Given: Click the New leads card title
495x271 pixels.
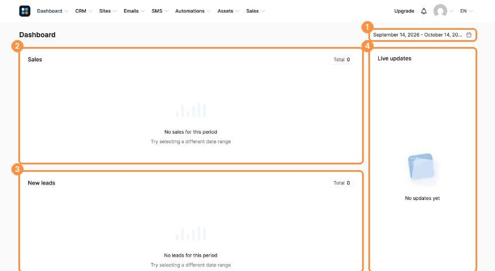Looking at the screenshot, I should coord(41,183).
